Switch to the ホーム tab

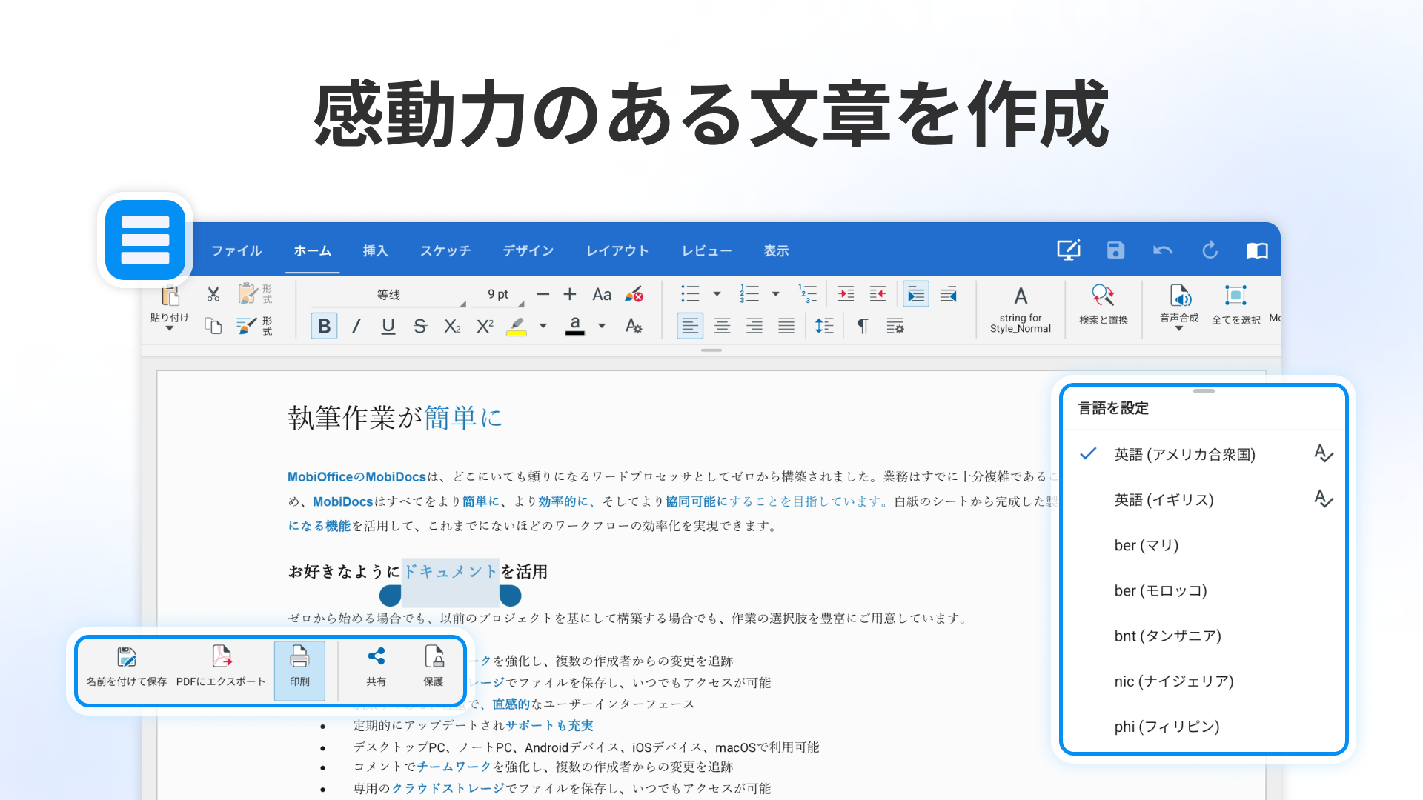coord(312,251)
